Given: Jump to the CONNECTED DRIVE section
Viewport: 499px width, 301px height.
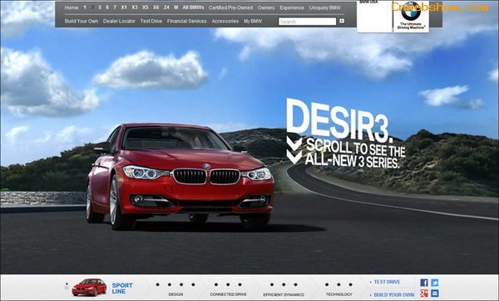Looking at the screenshot, I should [228, 294].
